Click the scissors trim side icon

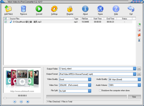139,40
